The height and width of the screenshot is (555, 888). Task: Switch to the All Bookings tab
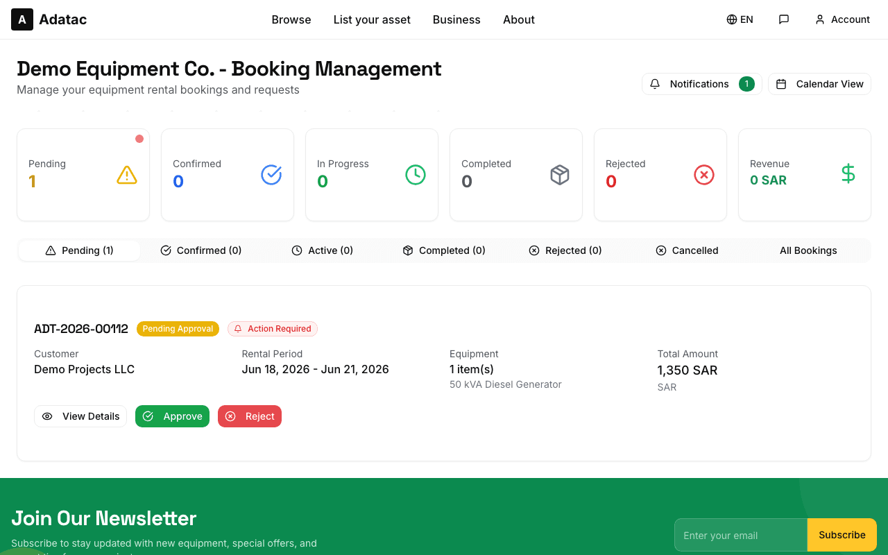808,250
